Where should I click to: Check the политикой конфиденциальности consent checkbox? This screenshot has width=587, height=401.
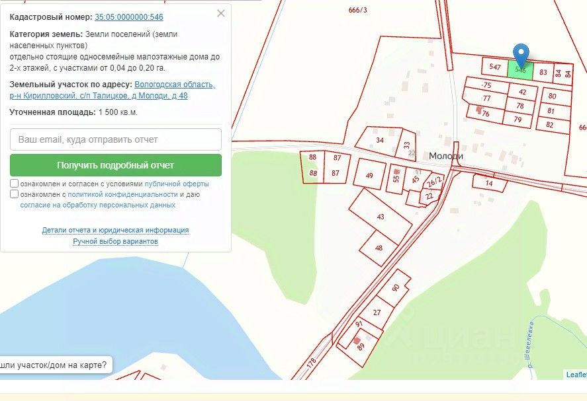[x=14, y=194]
